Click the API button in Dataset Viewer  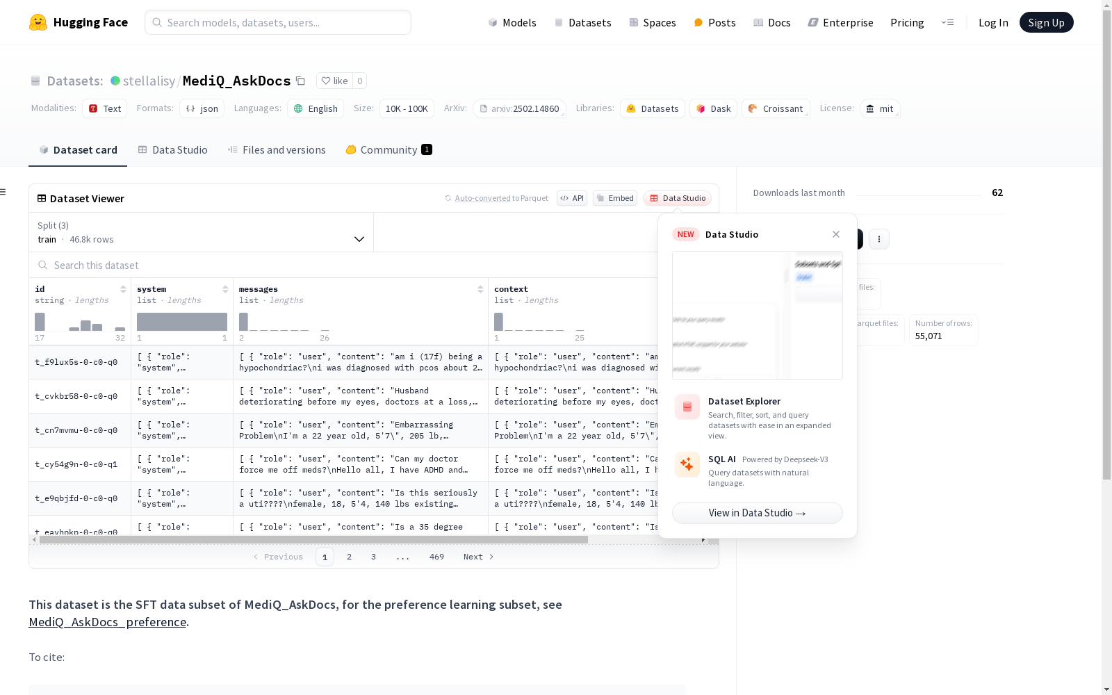click(x=572, y=198)
